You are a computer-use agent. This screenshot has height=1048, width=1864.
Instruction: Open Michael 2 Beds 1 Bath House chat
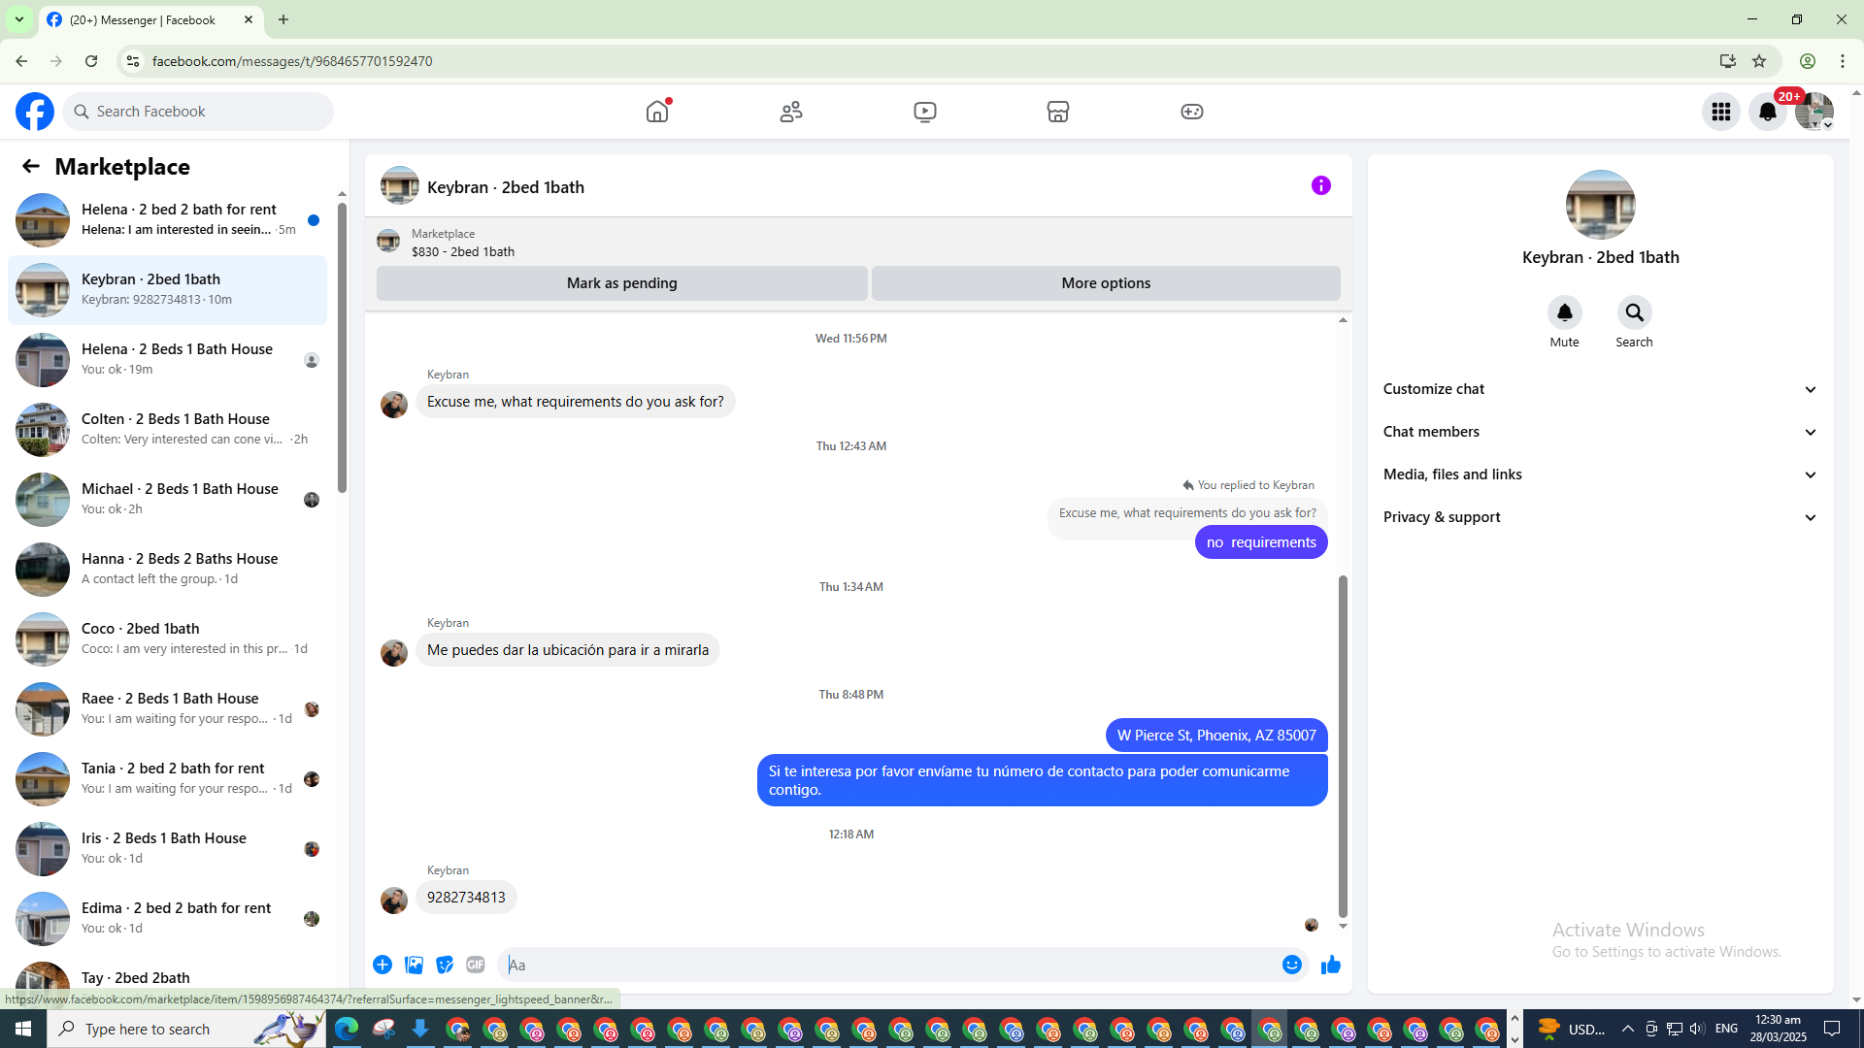(167, 500)
